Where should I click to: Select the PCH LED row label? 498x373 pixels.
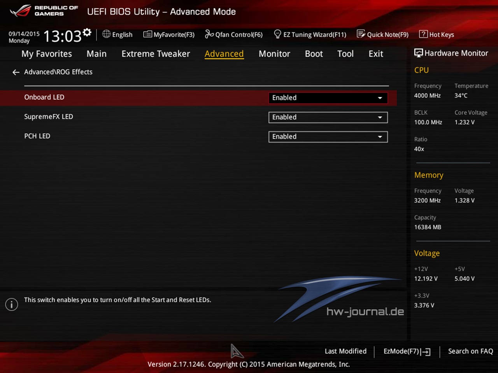tap(37, 136)
